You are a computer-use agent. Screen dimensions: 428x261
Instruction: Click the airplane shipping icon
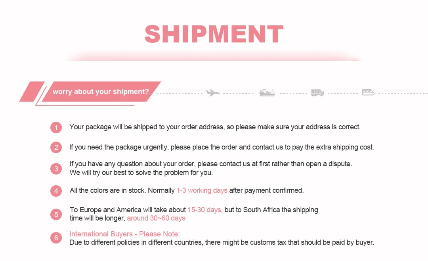213,93
